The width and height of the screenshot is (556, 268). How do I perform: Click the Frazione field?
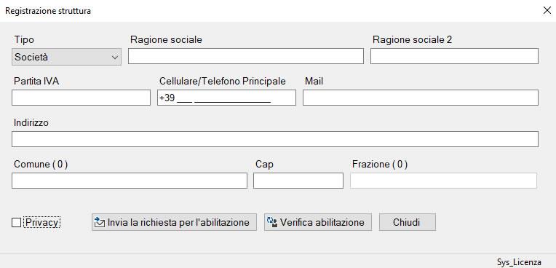click(444, 181)
